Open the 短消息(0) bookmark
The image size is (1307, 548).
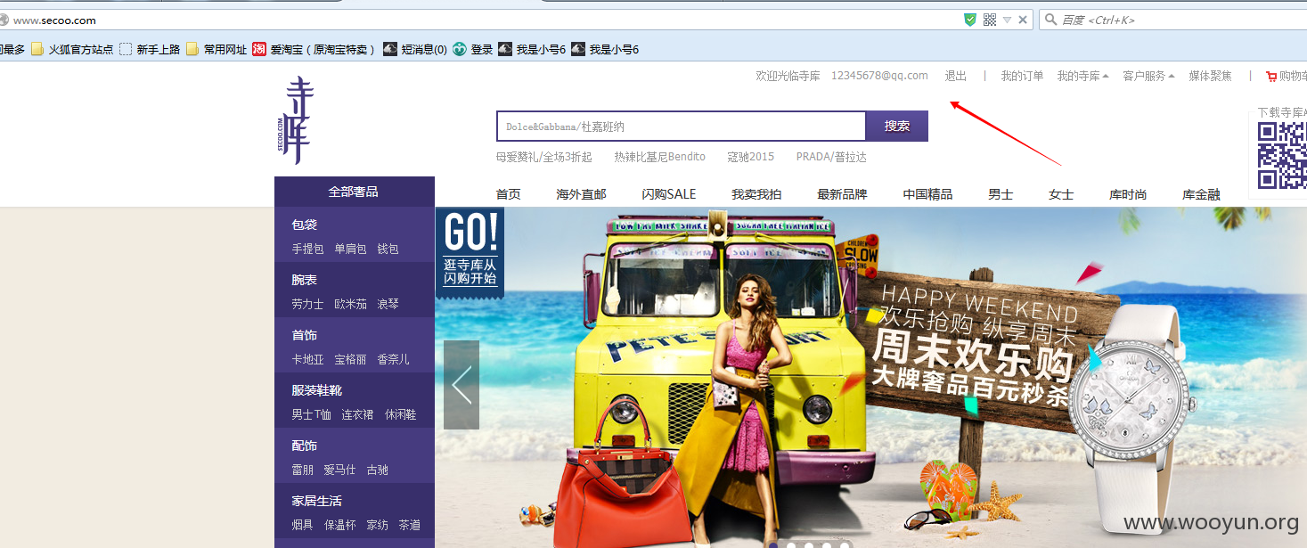pos(415,49)
